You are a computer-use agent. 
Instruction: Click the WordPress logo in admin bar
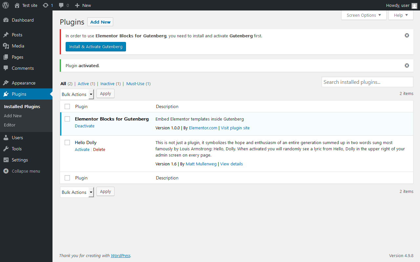6,5
